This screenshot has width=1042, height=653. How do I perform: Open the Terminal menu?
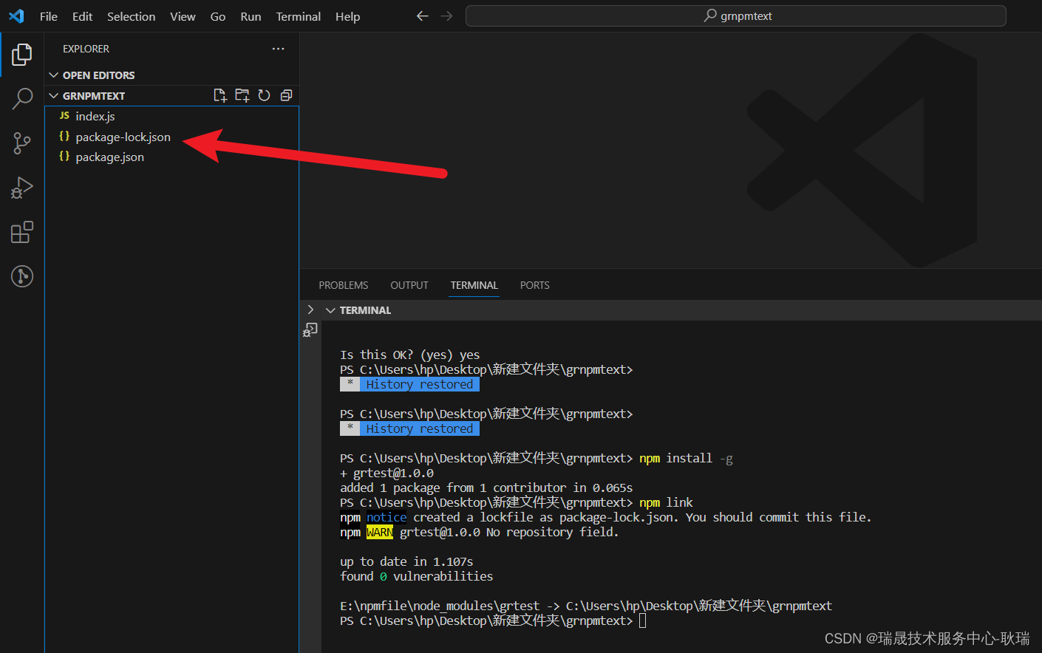click(299, 16)
